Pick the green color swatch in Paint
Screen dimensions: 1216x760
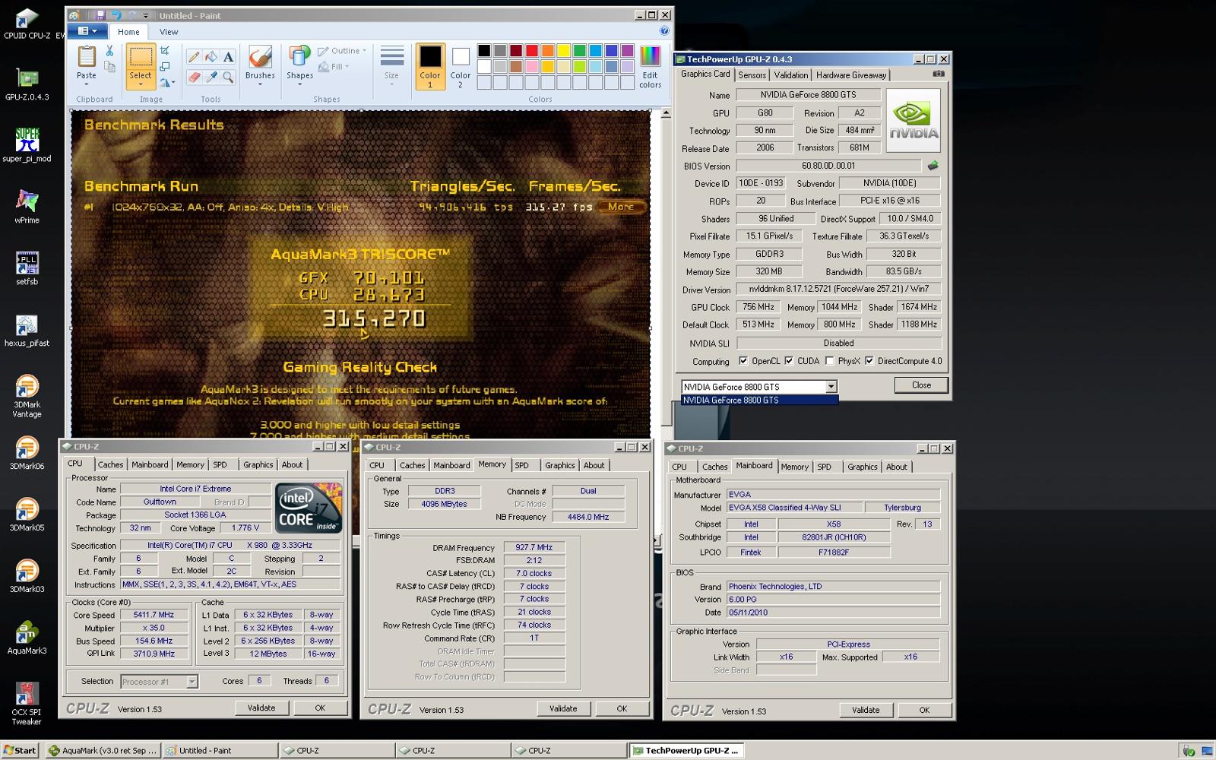tap(579, 51)
